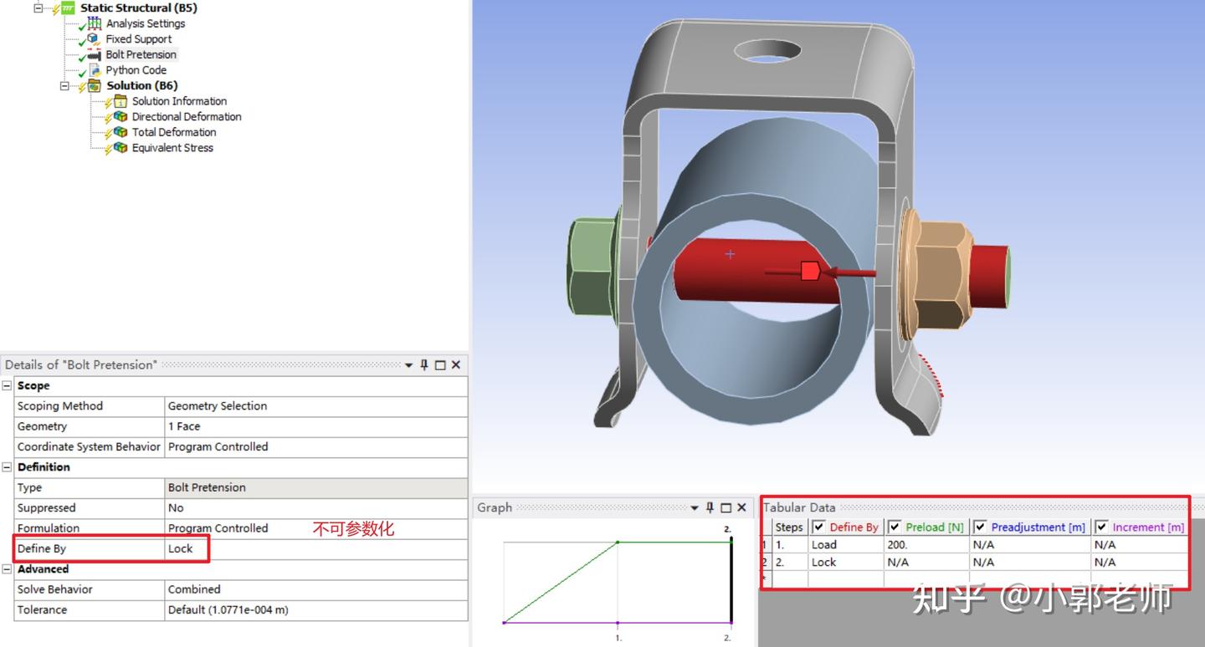Select Python Code in the tree

[x=136, y=70]
